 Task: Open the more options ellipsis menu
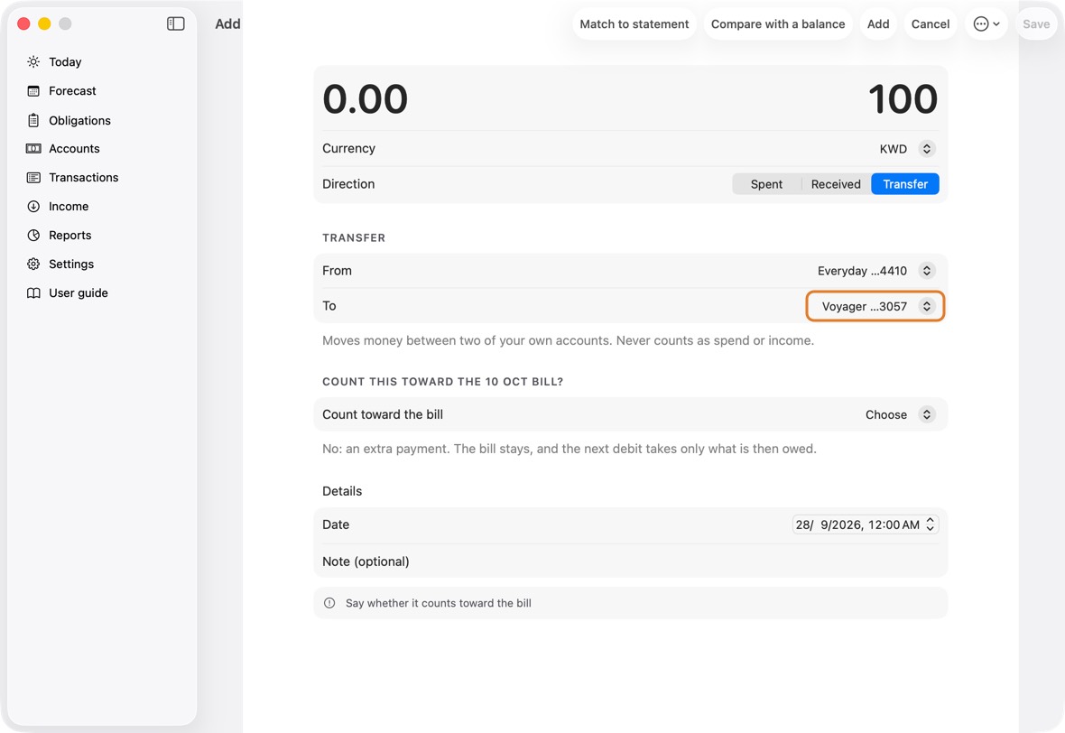click(x=986, y=23)
